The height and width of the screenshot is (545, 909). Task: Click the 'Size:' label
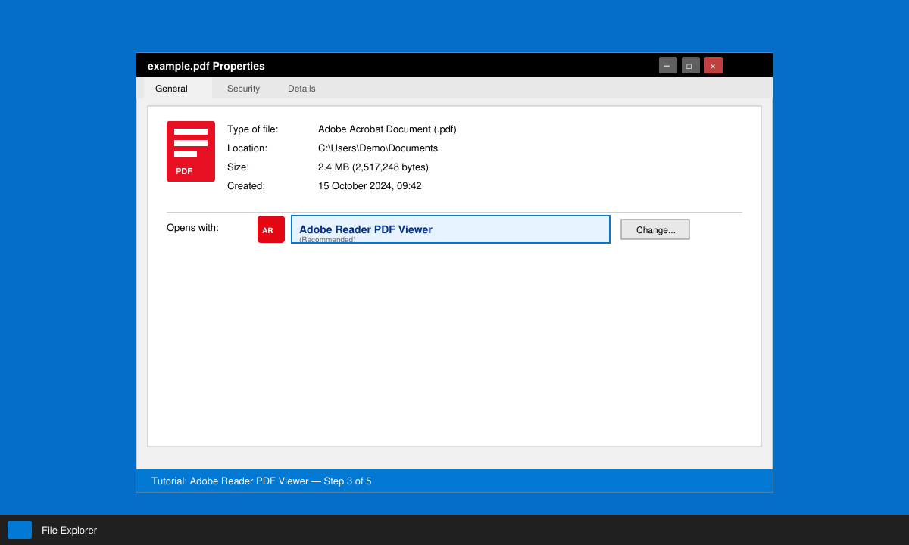point(238,167)
